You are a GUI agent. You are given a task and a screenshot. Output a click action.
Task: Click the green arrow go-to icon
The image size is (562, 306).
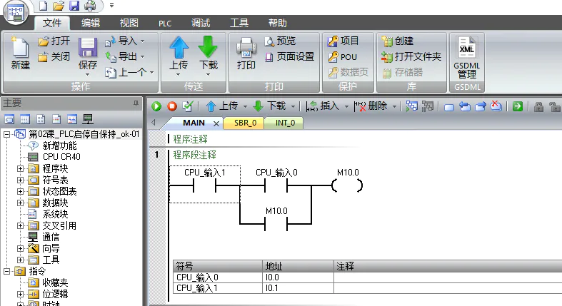(x=518, y=106)
